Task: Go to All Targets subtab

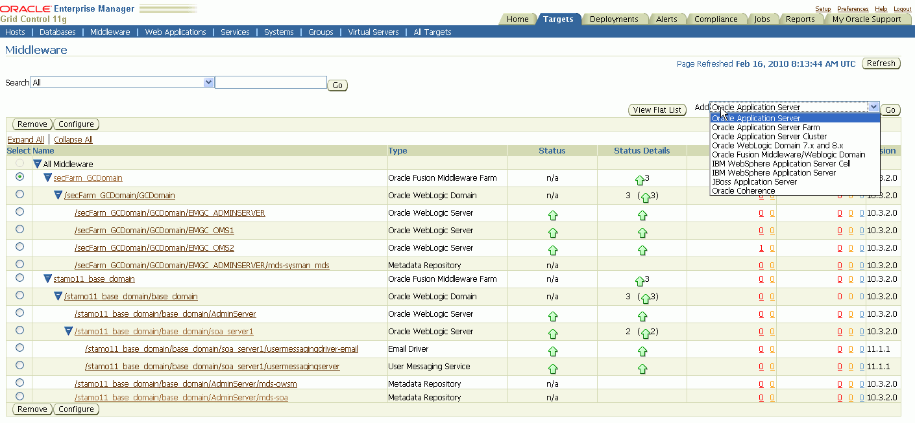Action: coord(432,32)
